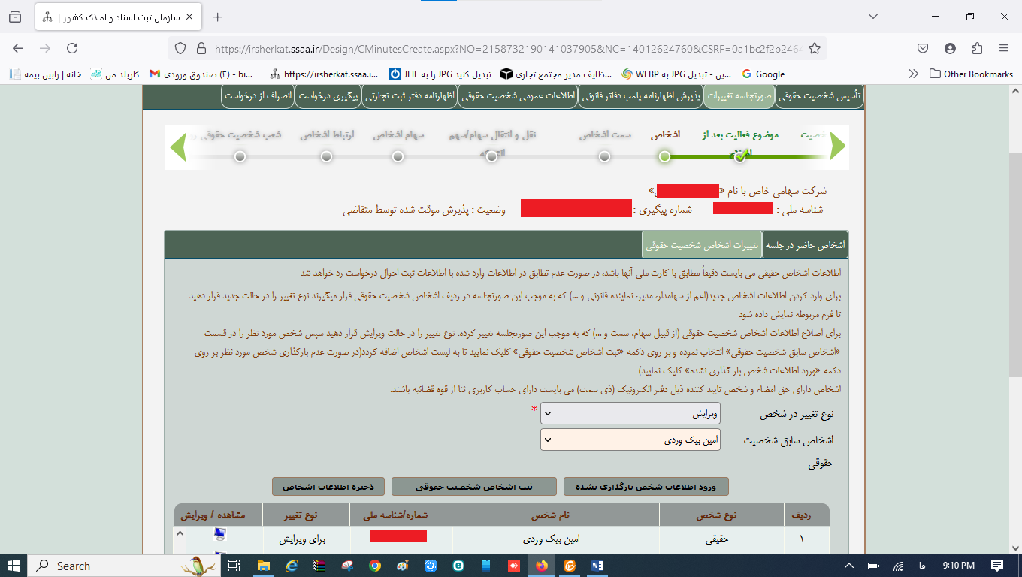Open the پیگیری درخواست menu tab
Screen dimensions: 1022x577
pos(328,96)
